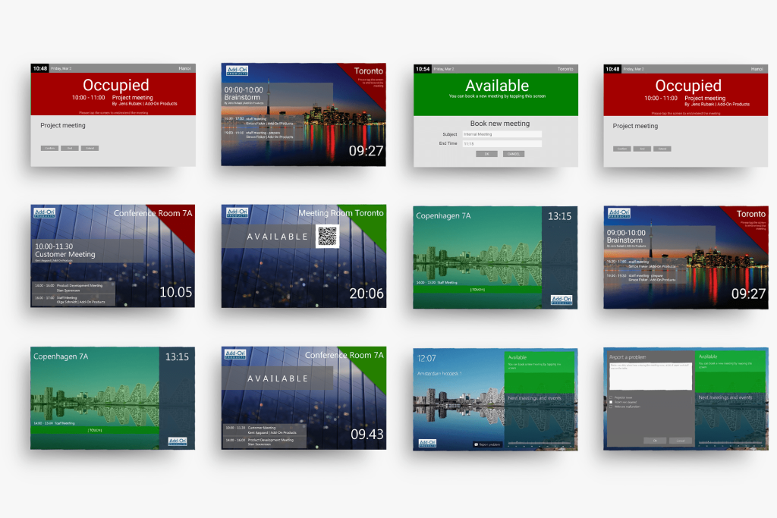Click timeline bar beside the Report problem button
Image resolution: width=777 pixels, height=518 pixels.
tap(540, 443)
